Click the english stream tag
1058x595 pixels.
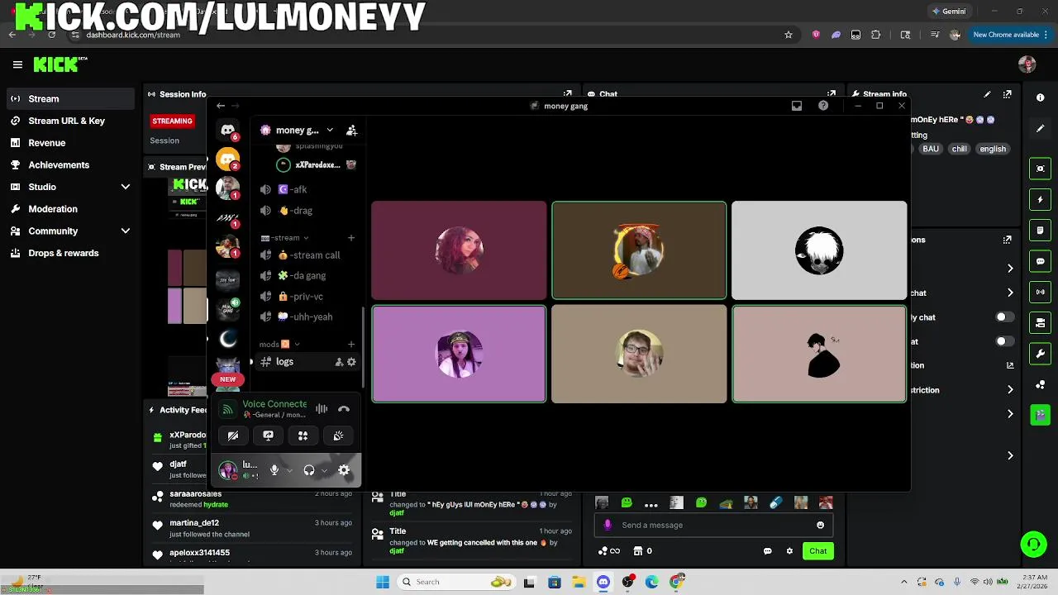993,149
